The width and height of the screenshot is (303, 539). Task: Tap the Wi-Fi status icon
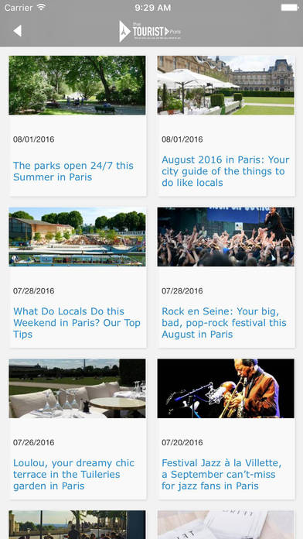(x=42, y=7)
